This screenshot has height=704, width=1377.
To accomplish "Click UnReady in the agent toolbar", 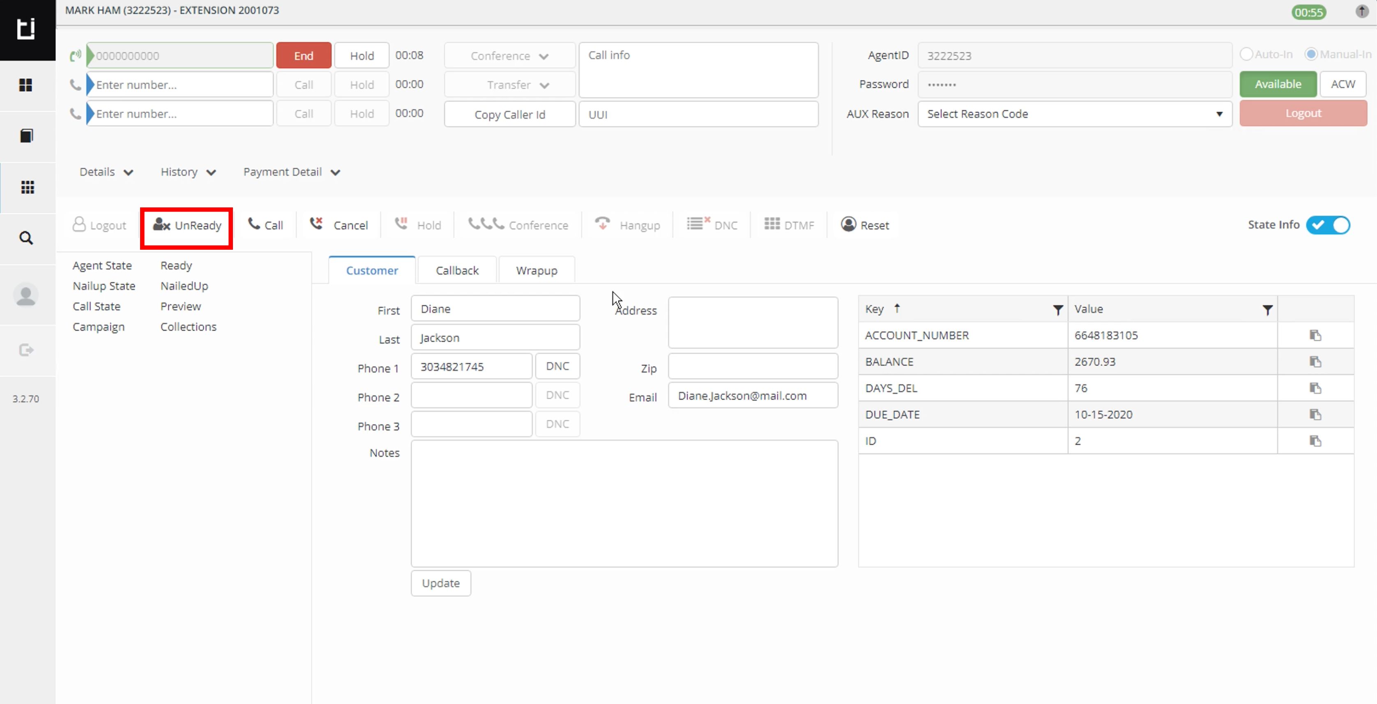I will point(187,225).
